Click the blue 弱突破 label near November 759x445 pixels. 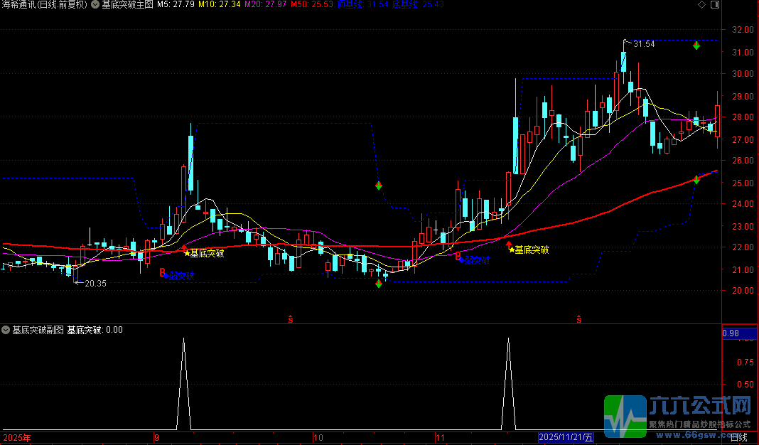click(477, 260)
